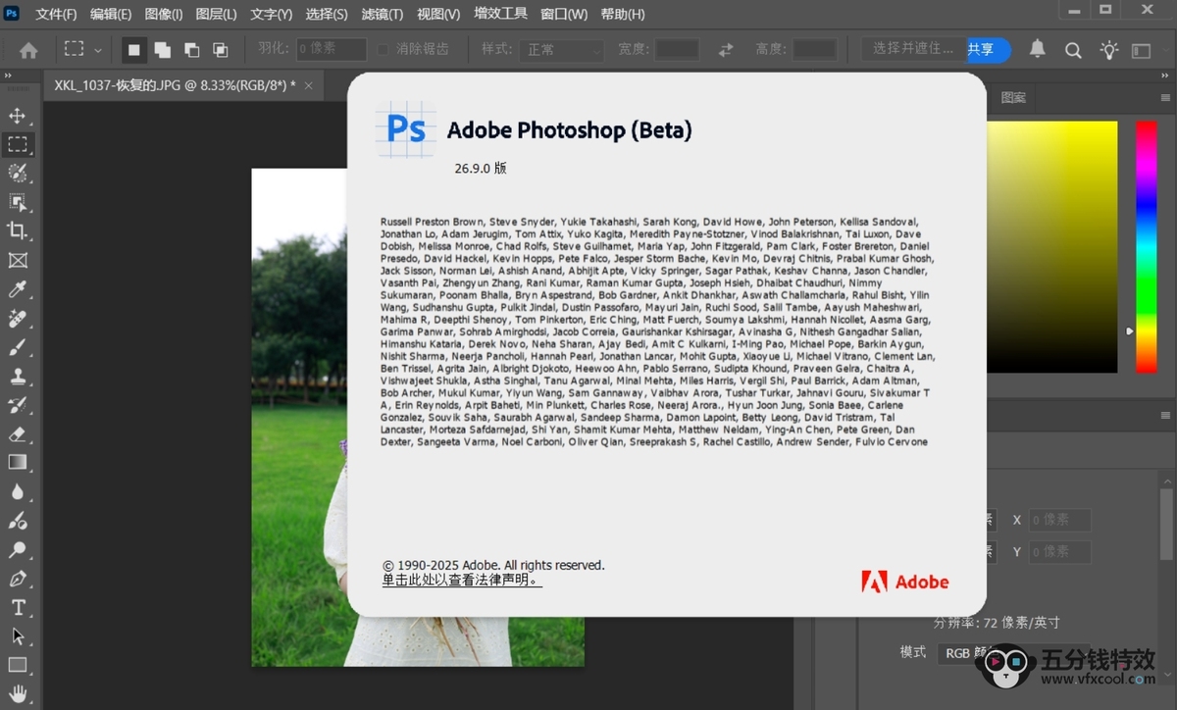This screenshot has height=710, width=1177.
Task: Choose Add to Selection mode
Action: coord(163,49)
